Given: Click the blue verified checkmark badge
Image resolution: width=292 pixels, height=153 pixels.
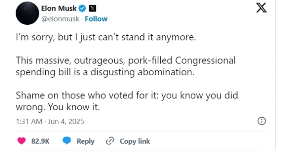Looking at the screenshot, I should 82,8.
